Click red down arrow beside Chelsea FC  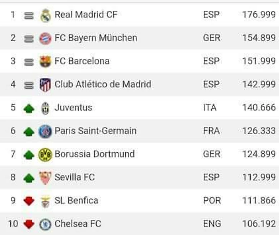(29, 224)
